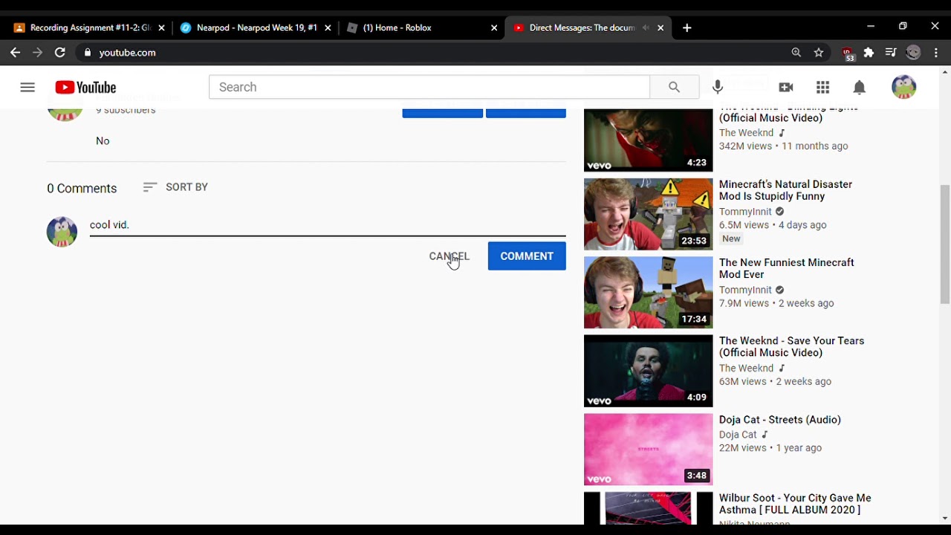This screenshot has width=951, height=535.
Task: Bookmark this page with the star icon
Action: click(819, 52)
